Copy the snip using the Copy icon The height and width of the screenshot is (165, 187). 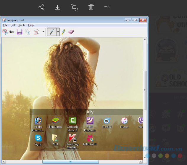click(28, 32)
